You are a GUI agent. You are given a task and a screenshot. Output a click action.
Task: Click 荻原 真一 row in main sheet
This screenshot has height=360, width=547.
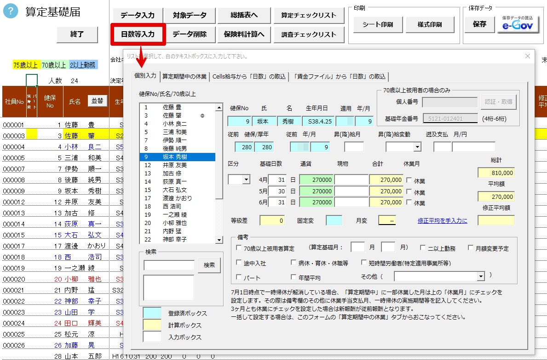point(56,224)
